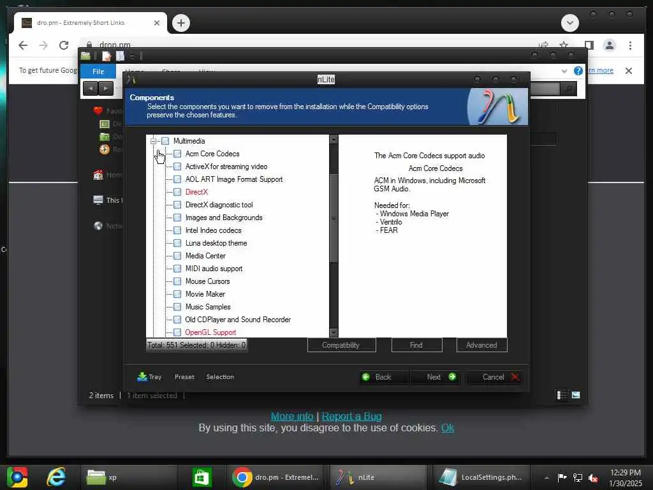
Task: Click Explorer quick access new folder icon
Action: point(121,56)
